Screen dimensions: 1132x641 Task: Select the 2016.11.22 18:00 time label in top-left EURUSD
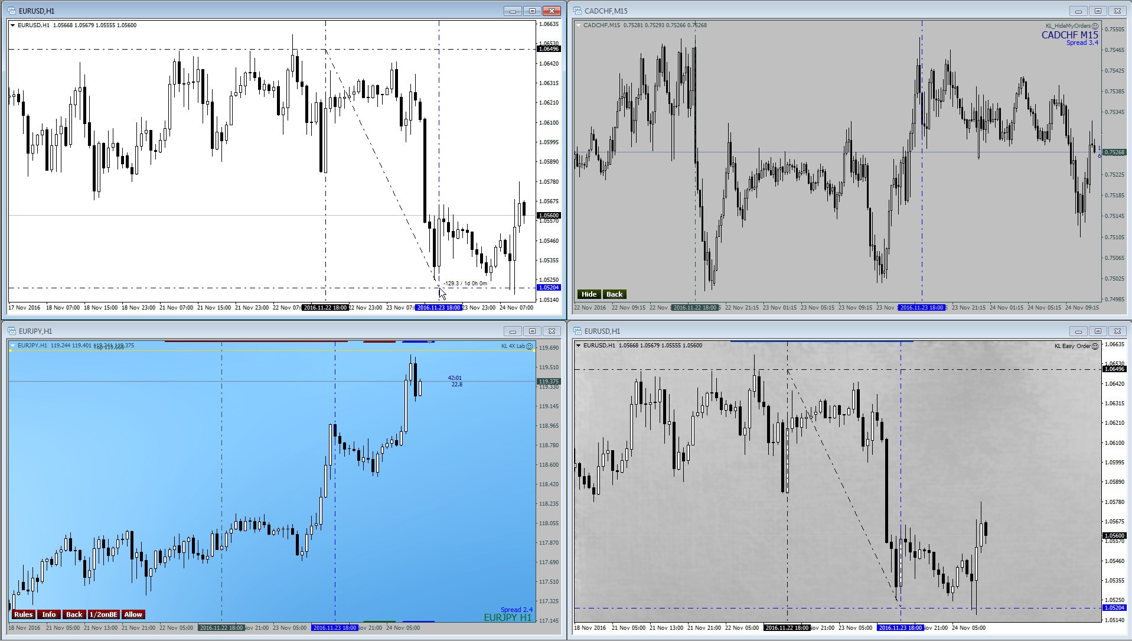click(x=325, y=308)
